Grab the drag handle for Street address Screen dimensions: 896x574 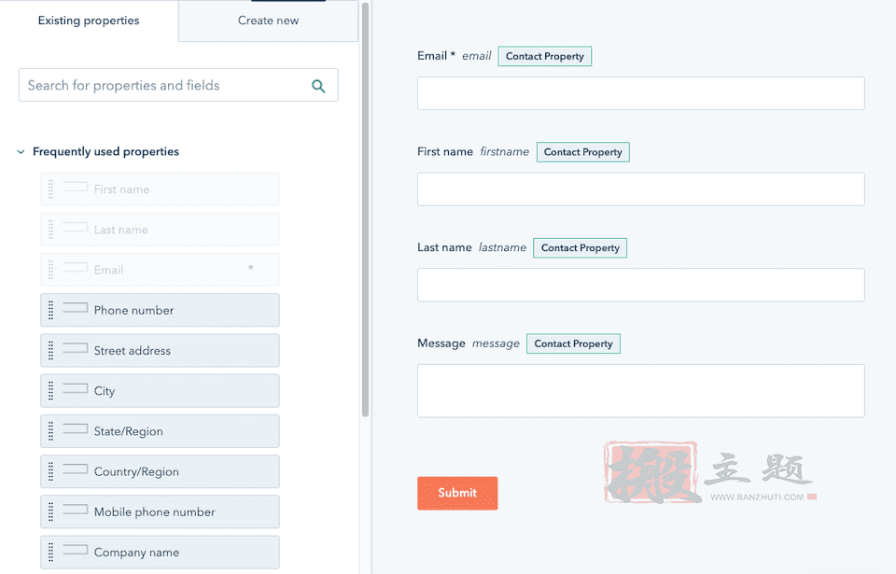(x=50, y=350)
